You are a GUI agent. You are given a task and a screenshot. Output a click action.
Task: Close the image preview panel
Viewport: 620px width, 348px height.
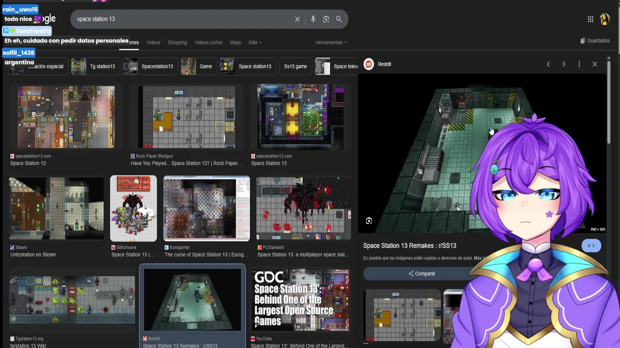[595, 64]
